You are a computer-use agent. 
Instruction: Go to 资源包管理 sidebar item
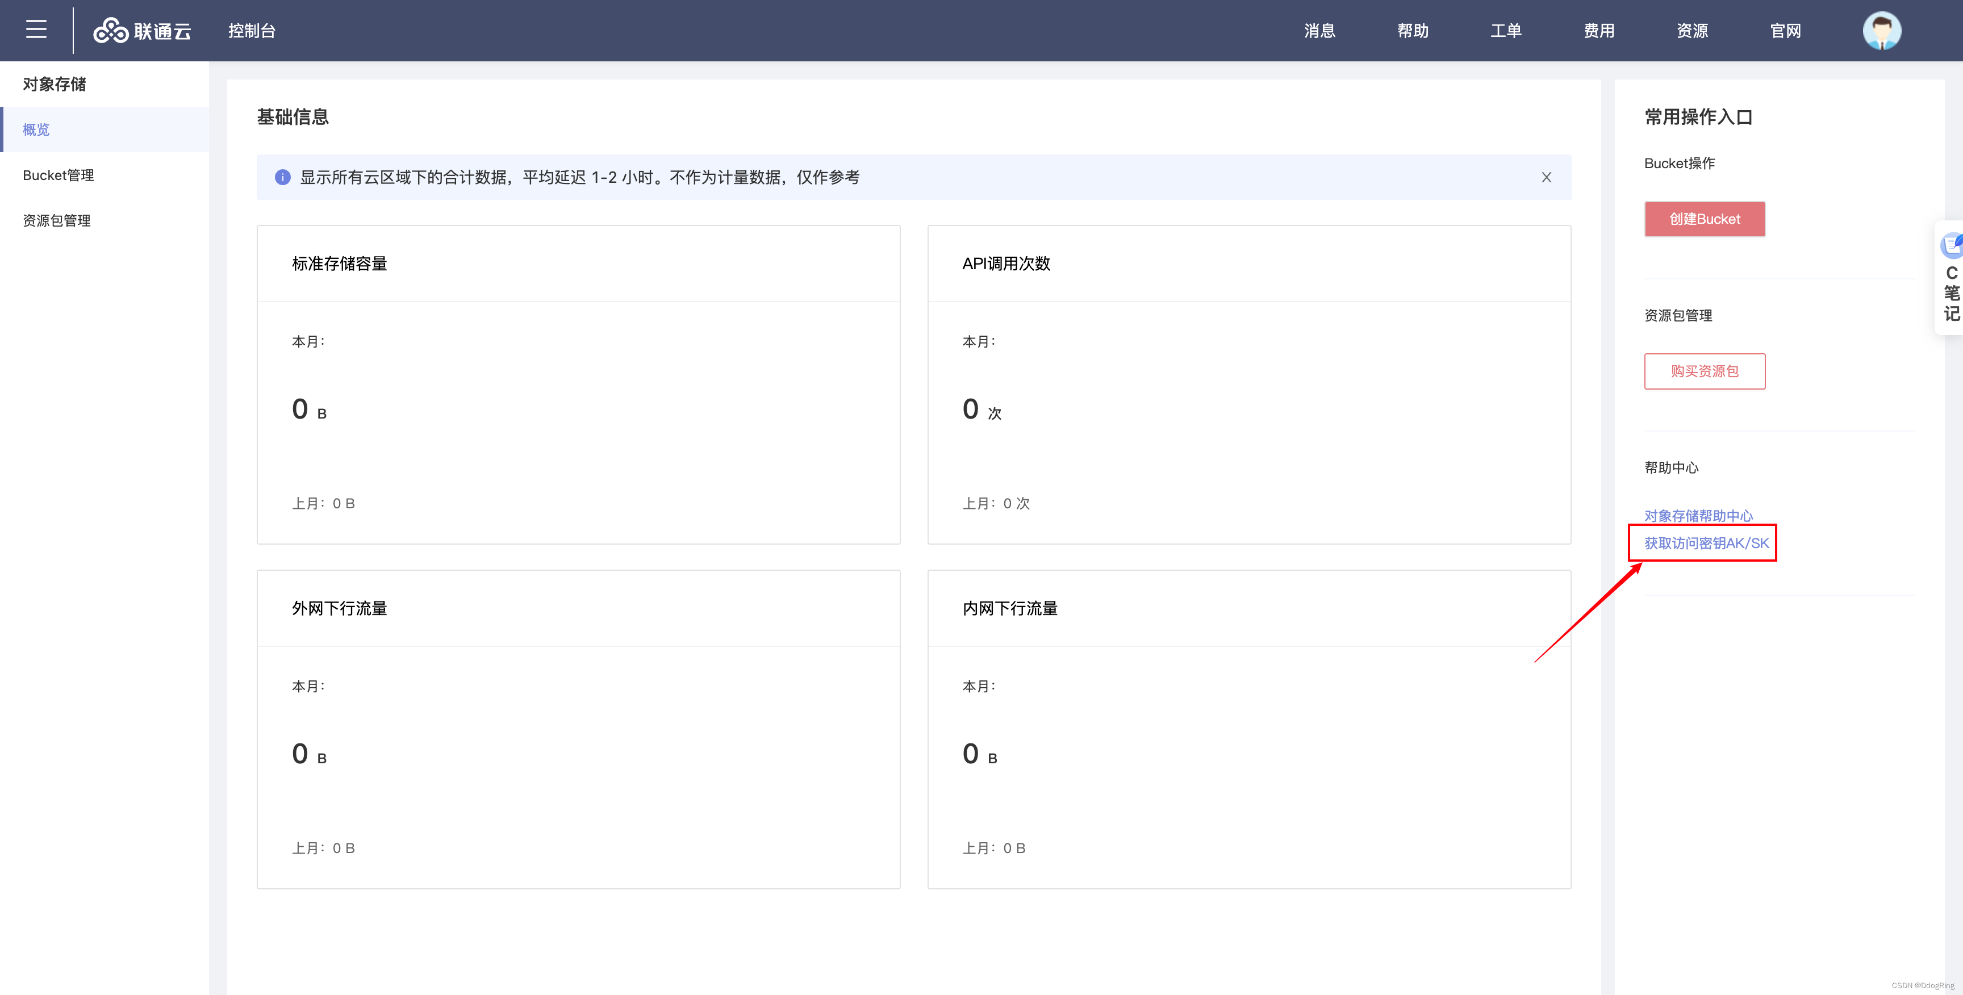[x=57, y=221]
